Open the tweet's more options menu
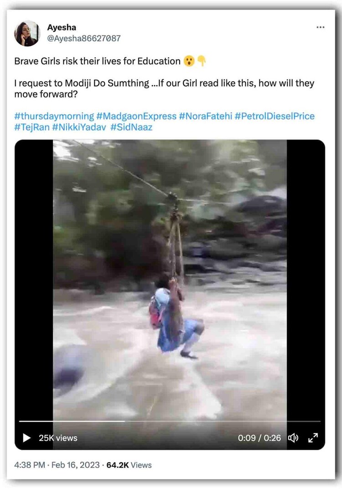 click(321, 27)
